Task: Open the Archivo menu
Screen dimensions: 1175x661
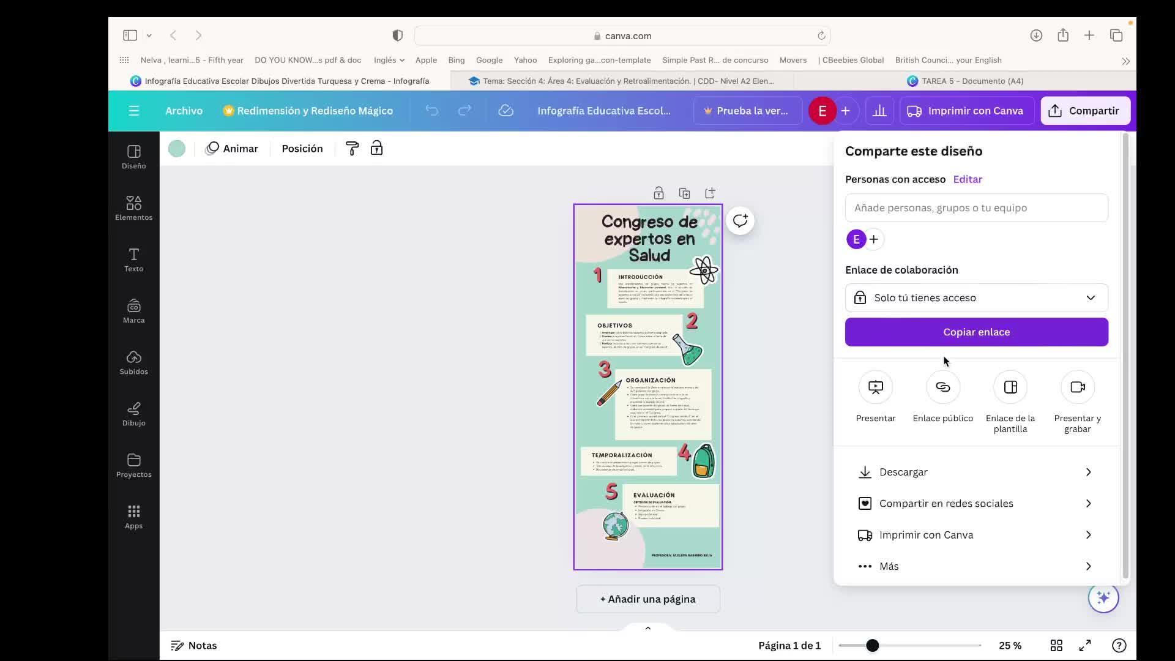Action: [x=184, y=111]
